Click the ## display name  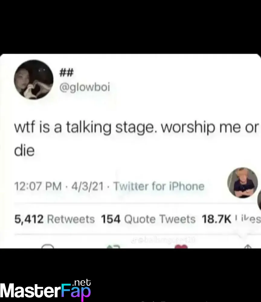(x=66, y=73)
